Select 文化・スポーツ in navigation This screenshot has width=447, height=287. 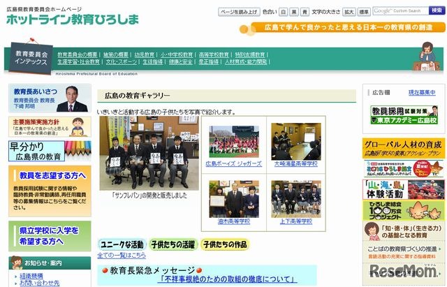[x=122, y=61]
